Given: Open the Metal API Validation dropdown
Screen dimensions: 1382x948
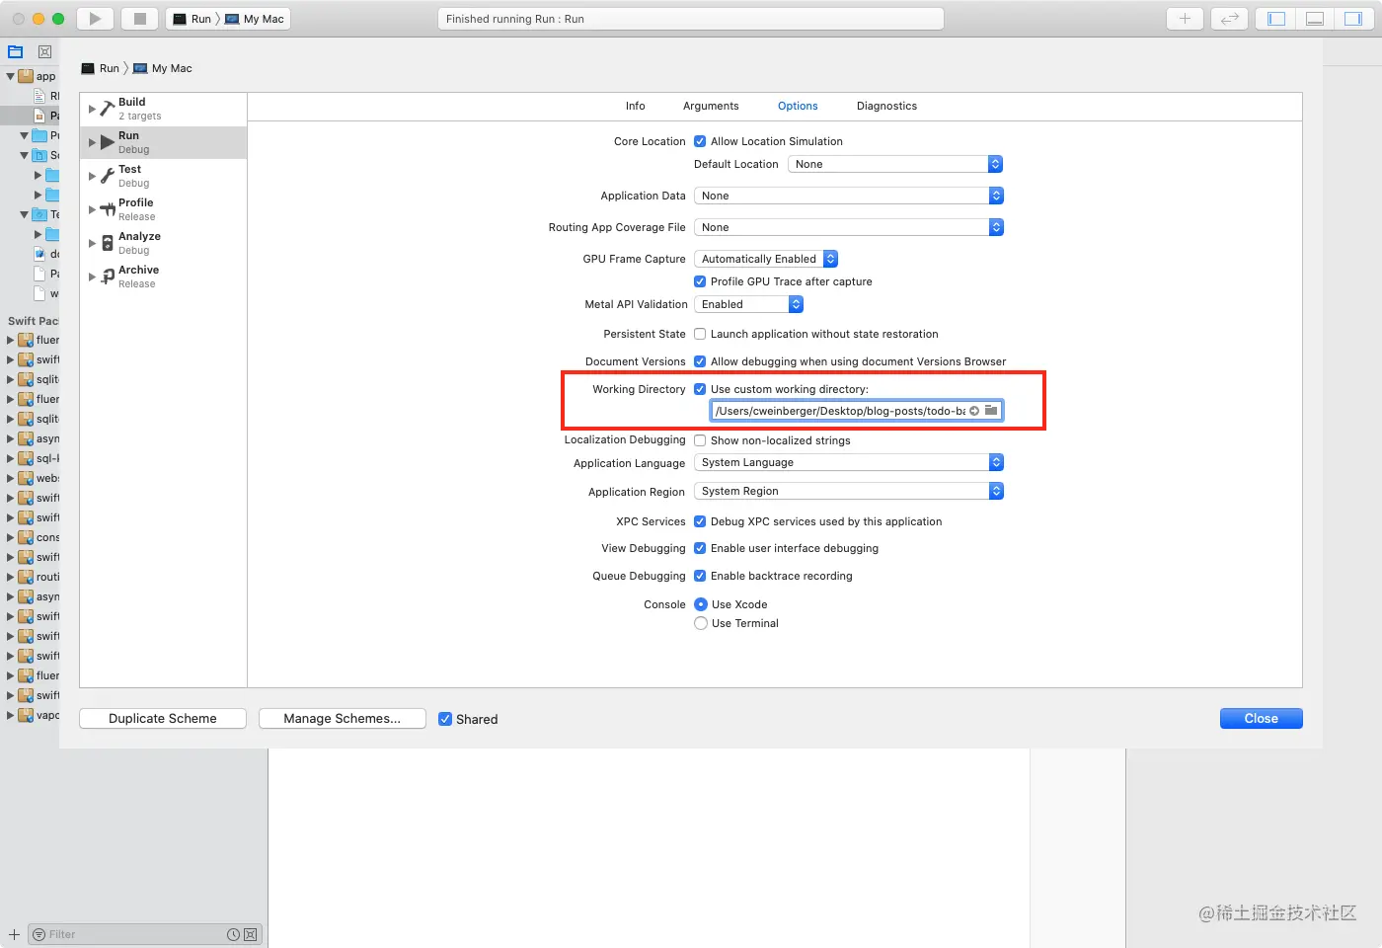Looking at the screenshot, I should tap(749, 304).
